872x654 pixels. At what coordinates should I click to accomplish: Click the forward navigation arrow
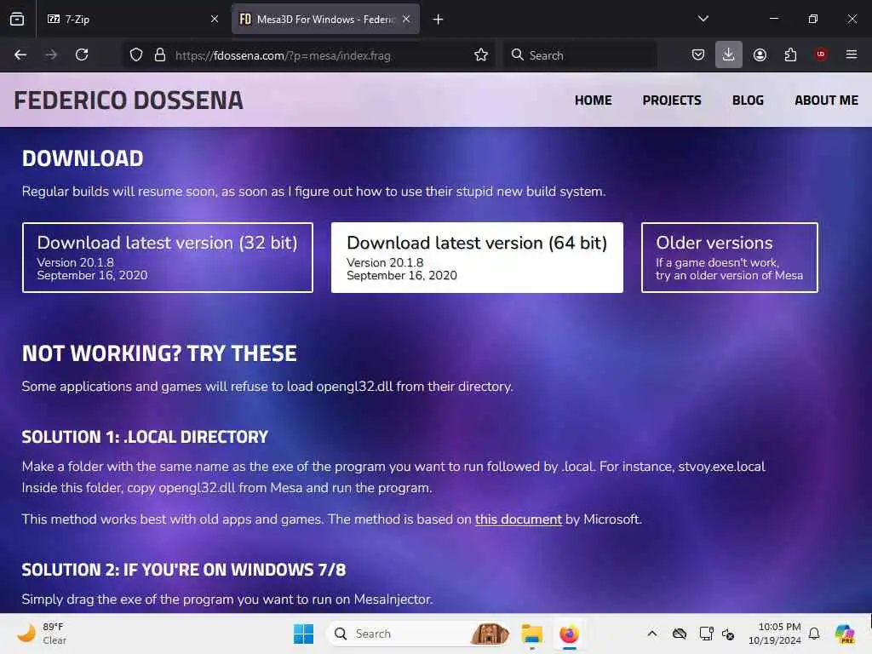(x=50, y=54)
